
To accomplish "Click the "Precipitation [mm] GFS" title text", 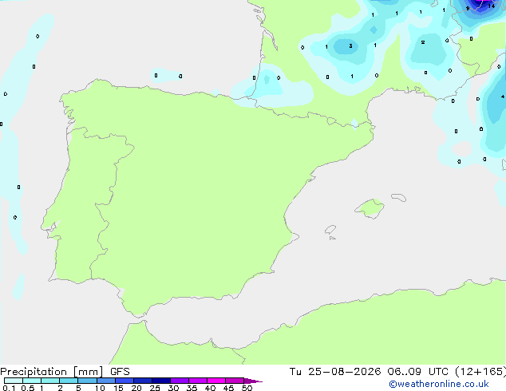I will tap(65, 372).
